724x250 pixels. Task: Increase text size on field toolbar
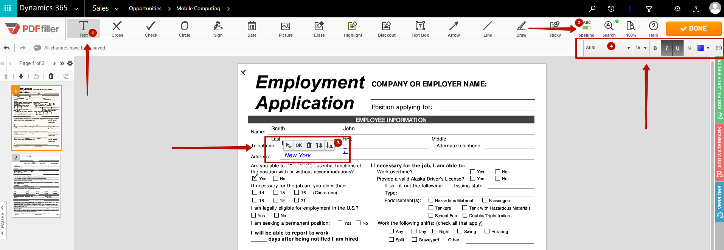click(319, 145)
